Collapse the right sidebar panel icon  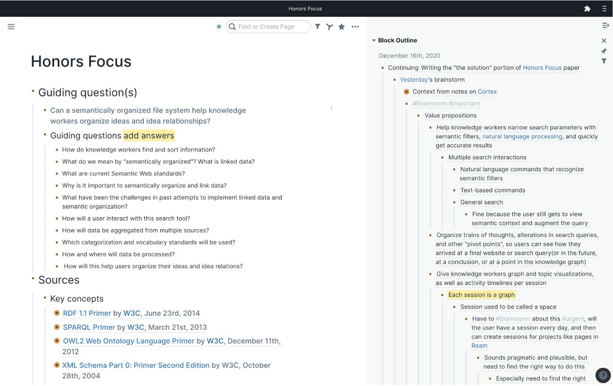(x=606, y=25)
